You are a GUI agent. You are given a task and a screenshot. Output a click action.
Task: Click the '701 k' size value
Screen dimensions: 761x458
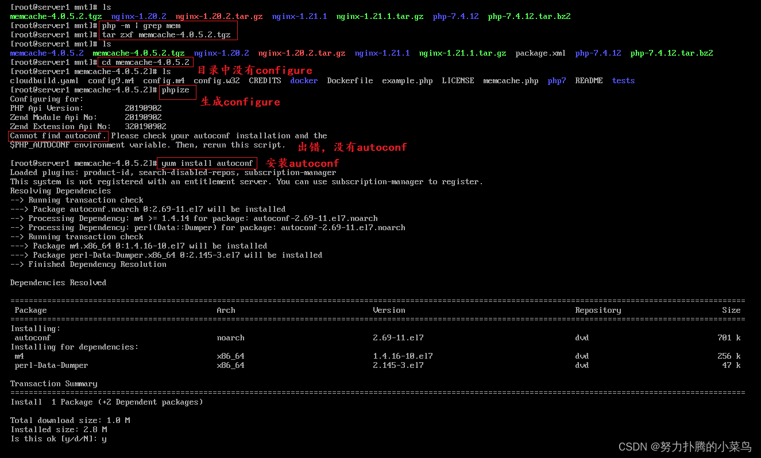729,338
